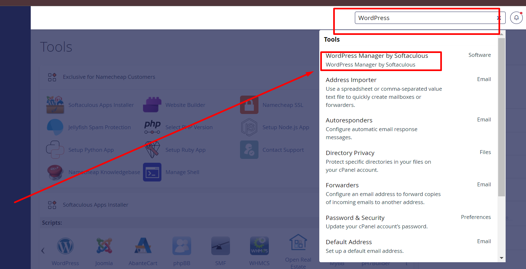
Task: Click the WHMCS script icon
Action: (259, 246)
